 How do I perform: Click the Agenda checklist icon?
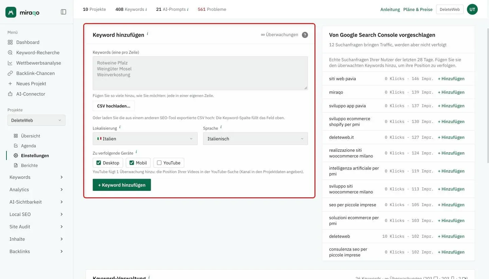coord(16,146)
